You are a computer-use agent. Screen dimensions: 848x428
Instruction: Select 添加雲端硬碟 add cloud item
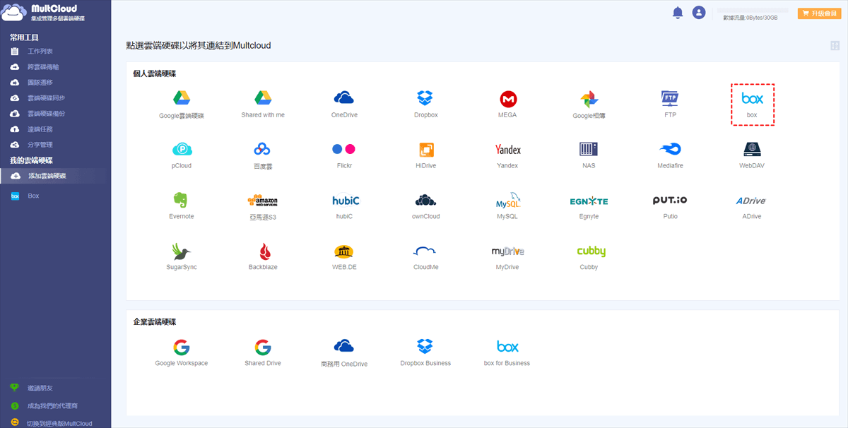click(55, 176)
